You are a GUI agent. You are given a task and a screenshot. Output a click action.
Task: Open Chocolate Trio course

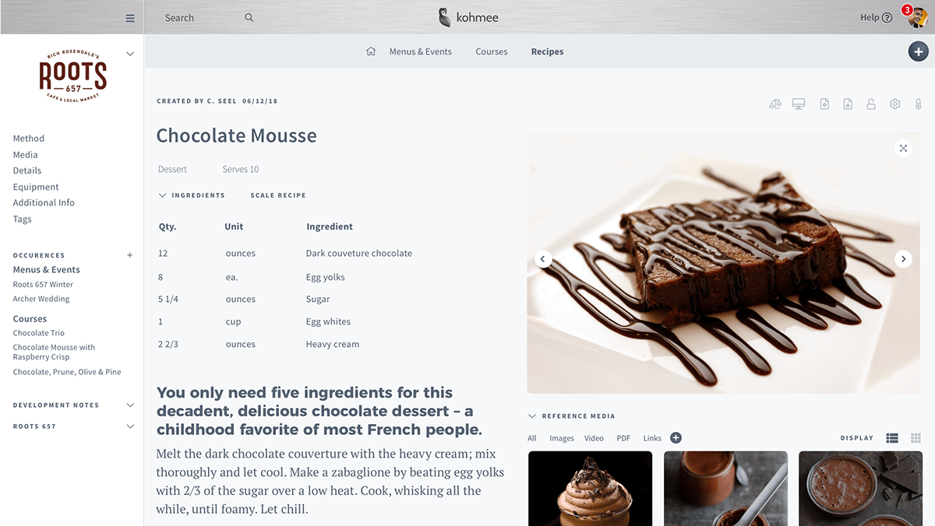pyautogui.click(x=38, y=333)
